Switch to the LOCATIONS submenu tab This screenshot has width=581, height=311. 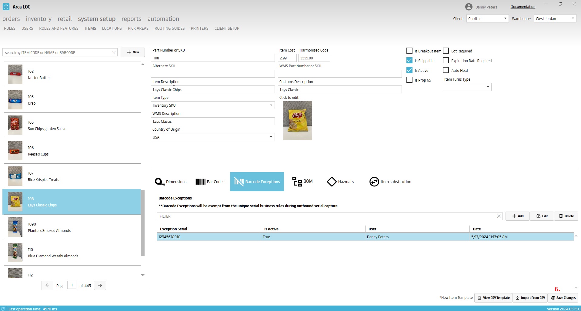pos(112,28)
